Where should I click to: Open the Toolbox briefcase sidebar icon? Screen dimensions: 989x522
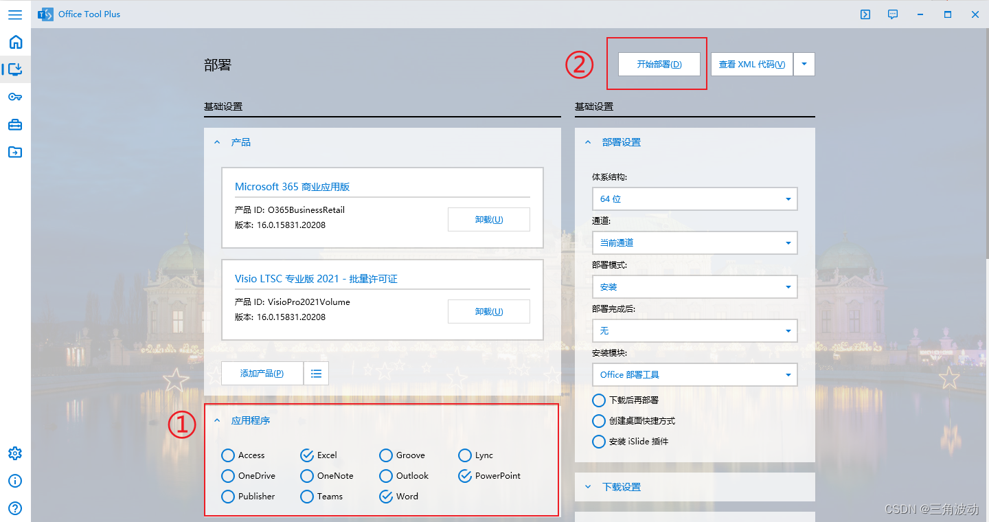(x=15, y=124)
